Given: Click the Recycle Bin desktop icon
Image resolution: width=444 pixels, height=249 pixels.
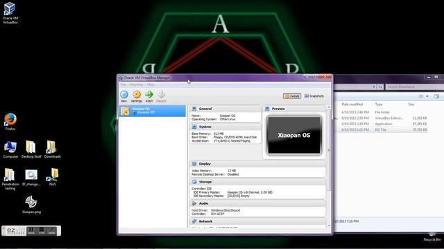Looking at the screenshot, I should click(432, 237).
